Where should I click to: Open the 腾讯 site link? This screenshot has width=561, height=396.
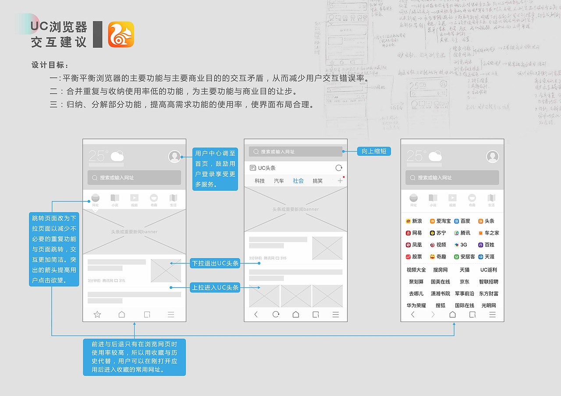point(462,233)
